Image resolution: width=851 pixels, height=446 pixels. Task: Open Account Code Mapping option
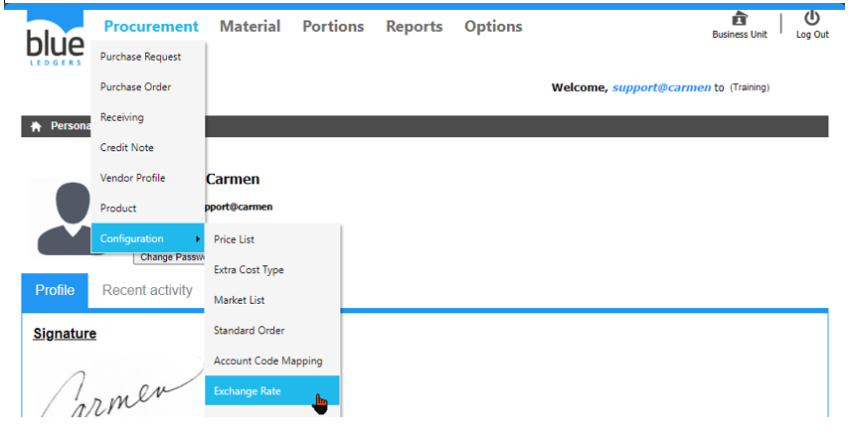coord(267,361)
